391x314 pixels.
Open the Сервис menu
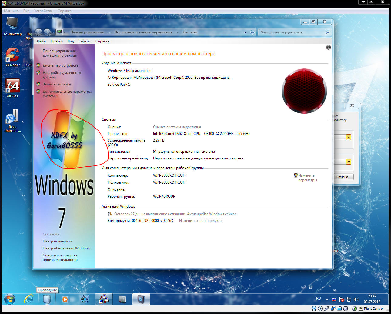[85, 41]
